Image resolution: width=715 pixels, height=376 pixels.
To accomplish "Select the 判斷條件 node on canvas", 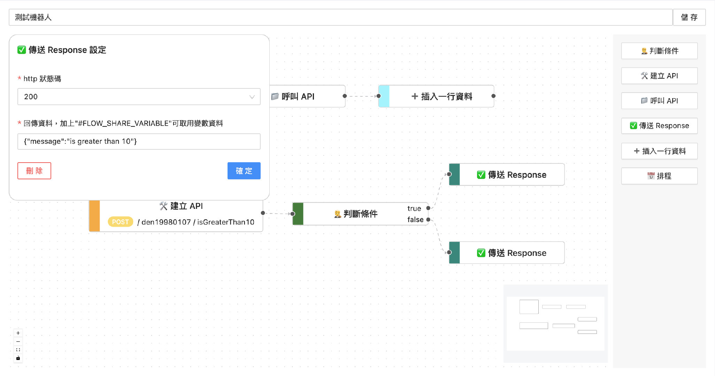I will point(361,214).
